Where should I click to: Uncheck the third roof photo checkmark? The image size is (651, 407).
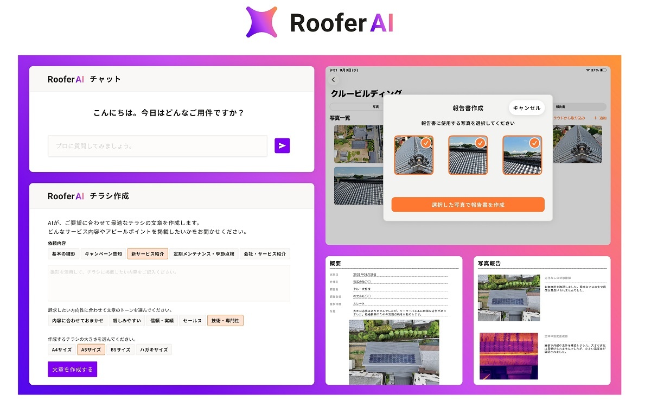point(534,143)
